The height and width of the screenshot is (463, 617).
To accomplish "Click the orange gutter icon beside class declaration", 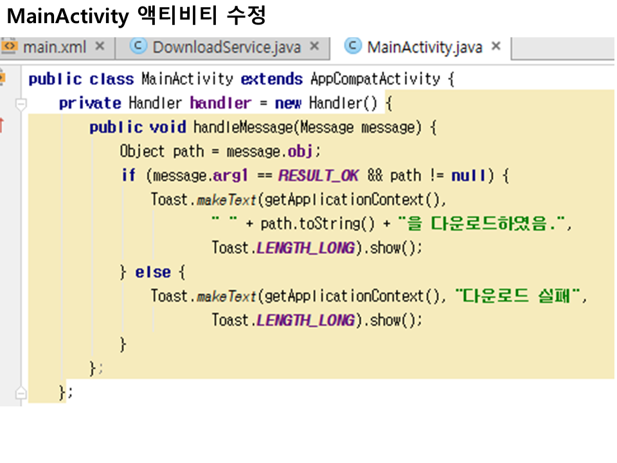I will tap(2, 78).
